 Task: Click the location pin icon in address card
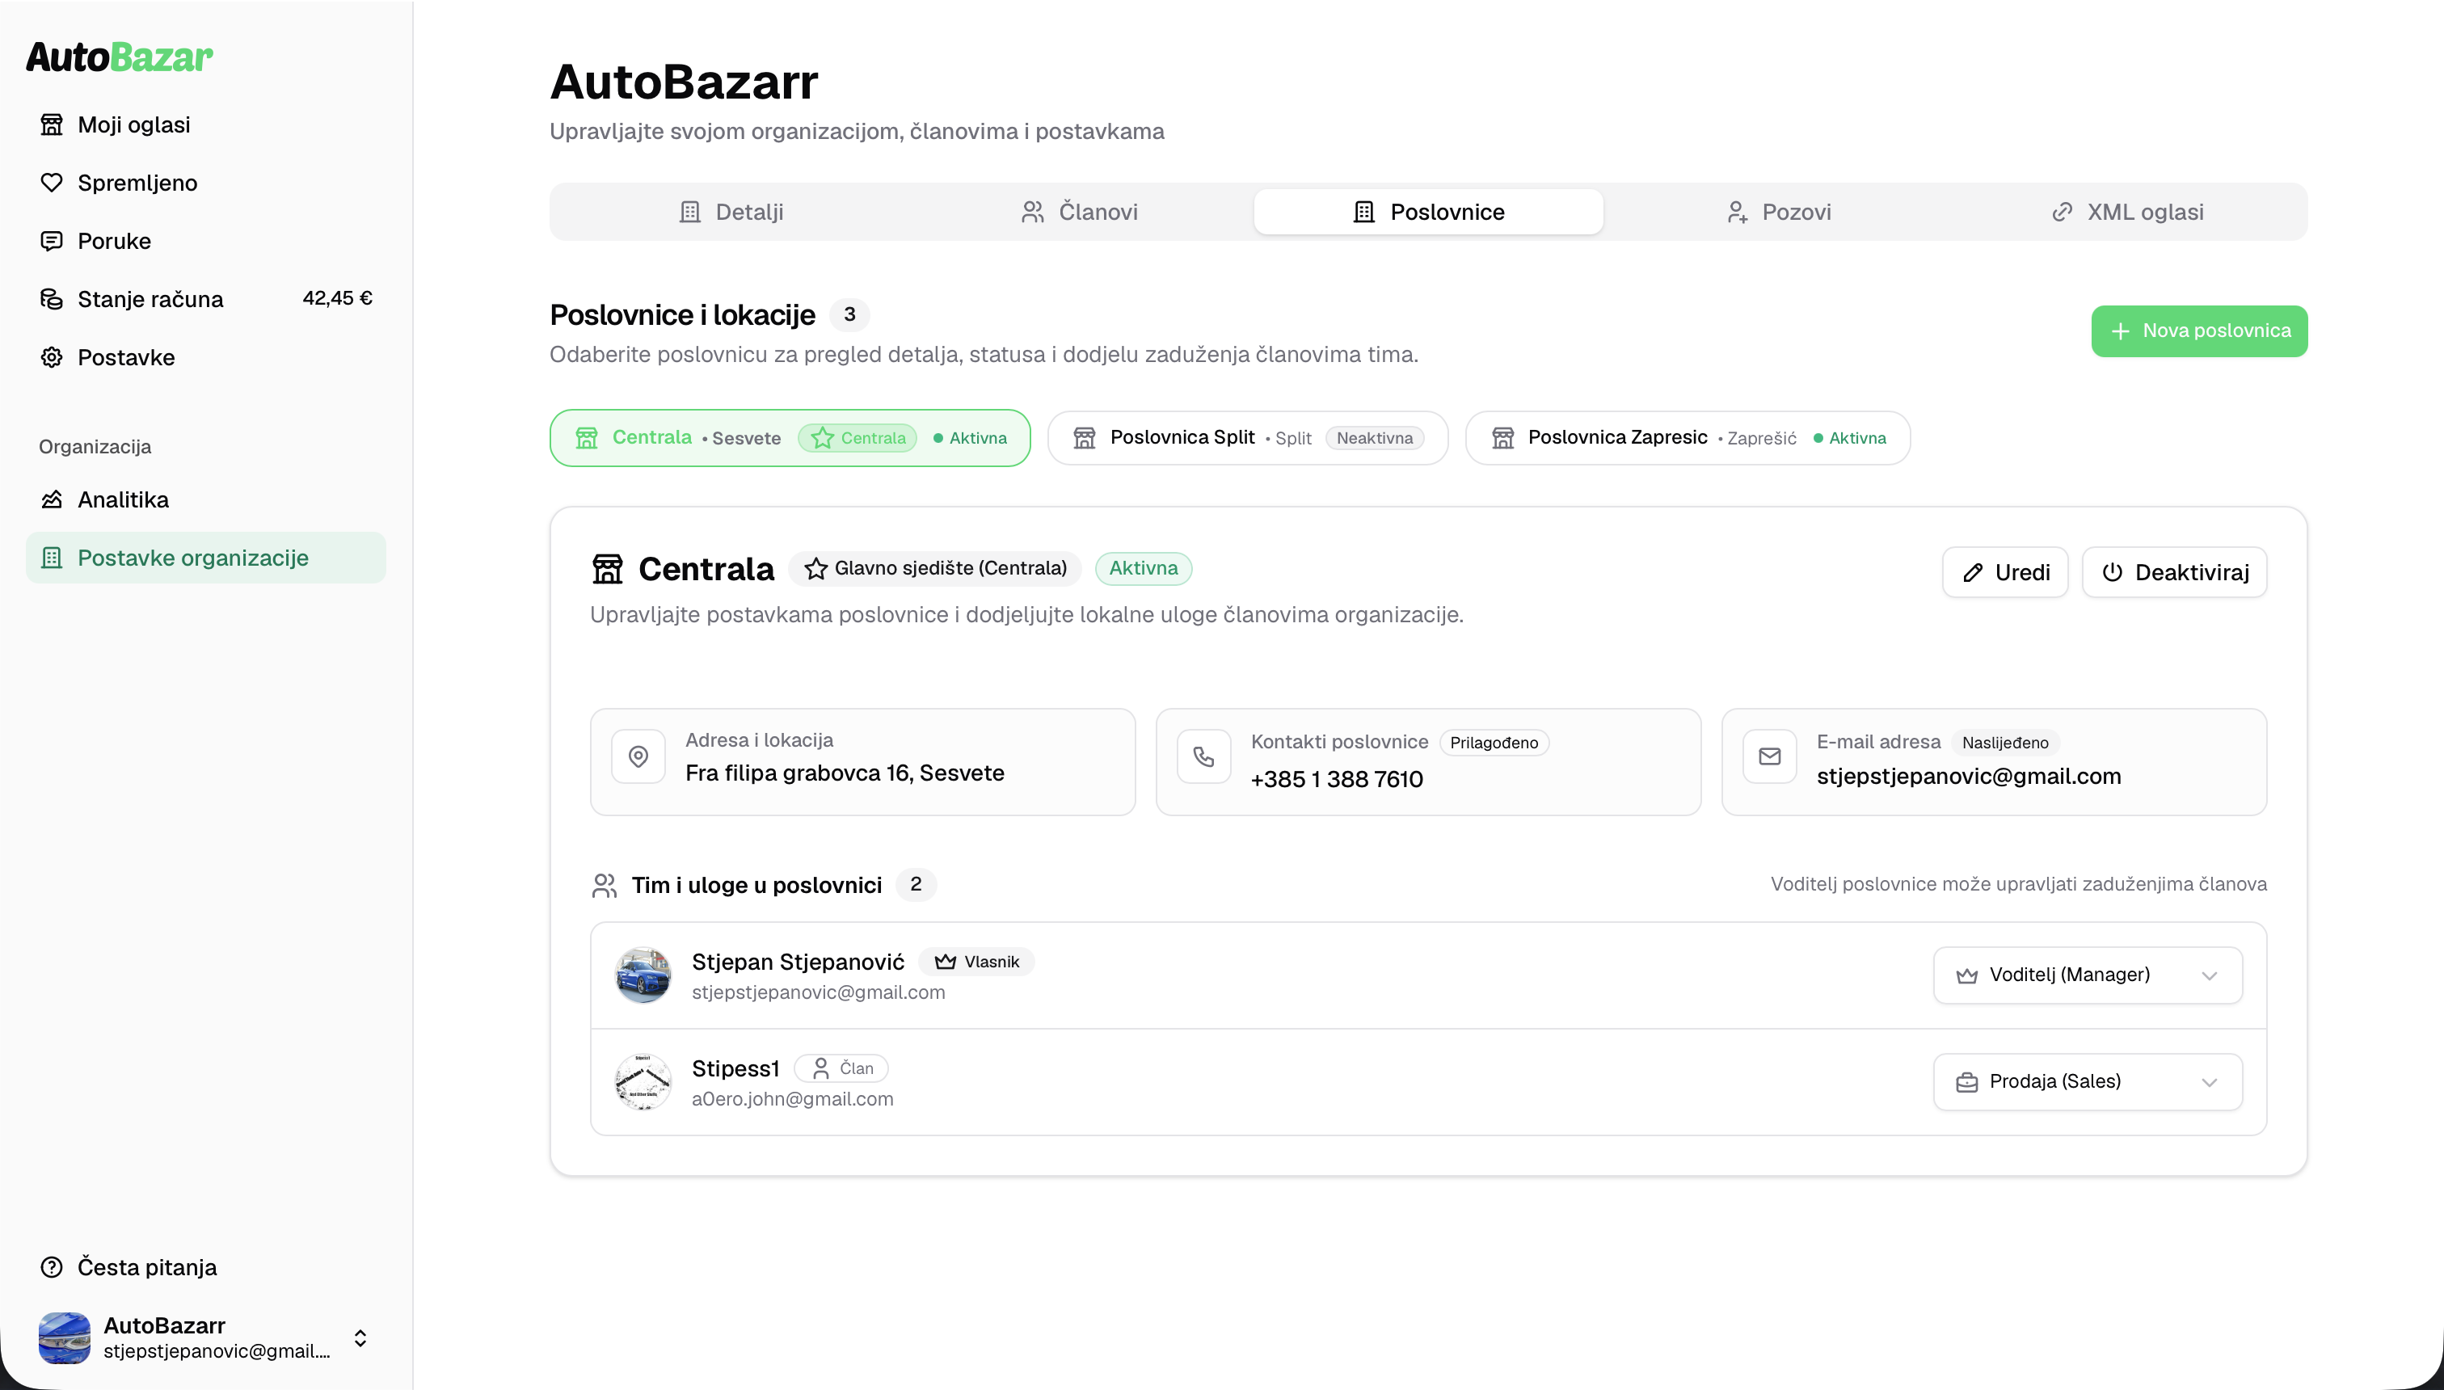(x=638, y=757)
